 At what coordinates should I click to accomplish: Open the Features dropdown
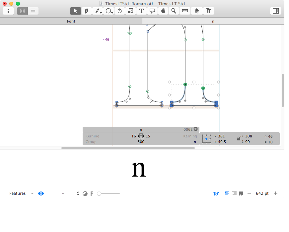pyautogui.click(x=22, y=193)
